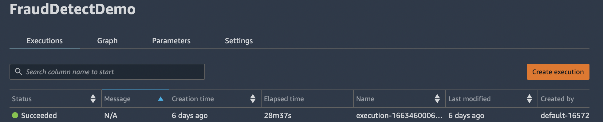This screenshot has width=603, height=122.
Task: Sort by Status column arrows
Action: [x=93, y=99]
